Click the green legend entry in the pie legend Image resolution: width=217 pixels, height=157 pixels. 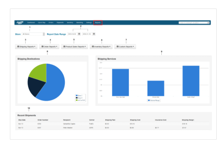click(80, 100)
